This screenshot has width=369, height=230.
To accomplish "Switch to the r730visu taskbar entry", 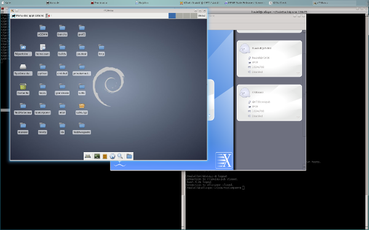I will coord(334,3).
